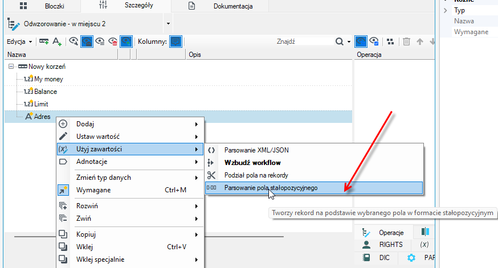Toggle the highlighted eye with lock filter
This screenshot has width=498, height=268.
(87, 42)
